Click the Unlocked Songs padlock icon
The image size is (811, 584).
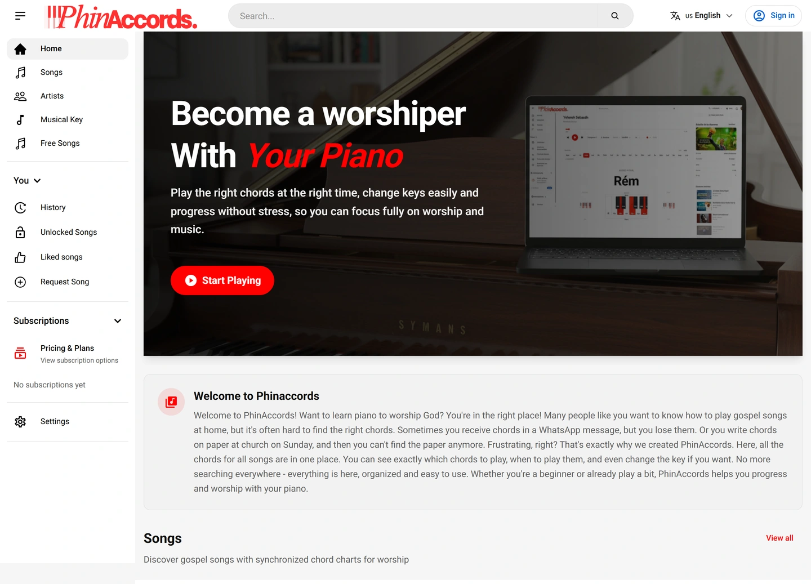click(20, 233)
